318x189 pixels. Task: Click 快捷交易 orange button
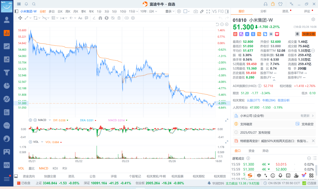309,34
